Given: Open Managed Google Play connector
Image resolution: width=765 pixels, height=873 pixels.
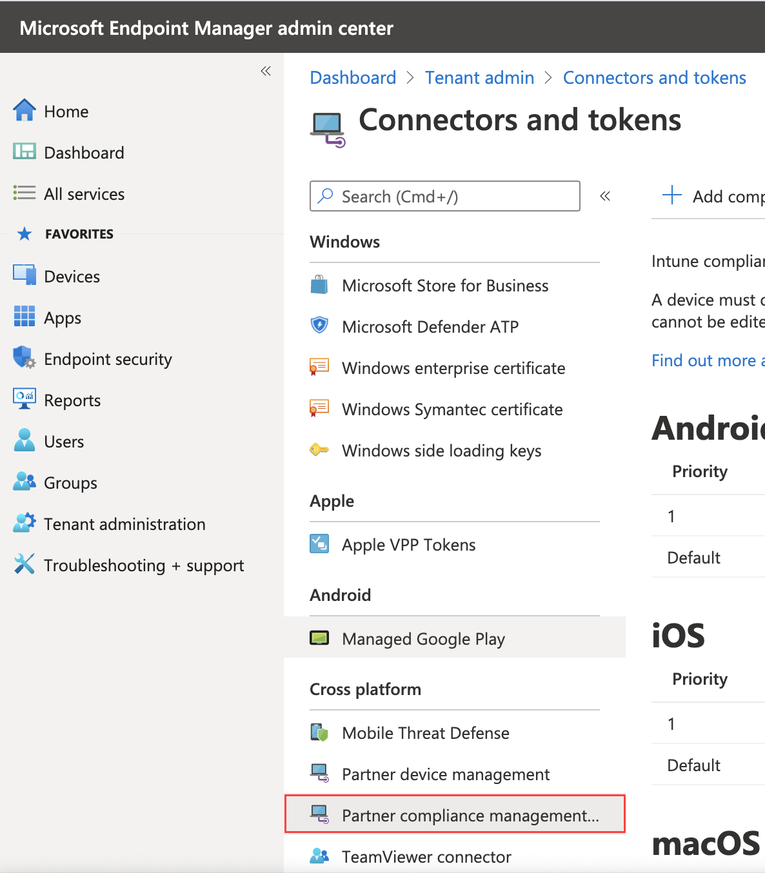Looking at the screenshot, I should pos(423,638).
